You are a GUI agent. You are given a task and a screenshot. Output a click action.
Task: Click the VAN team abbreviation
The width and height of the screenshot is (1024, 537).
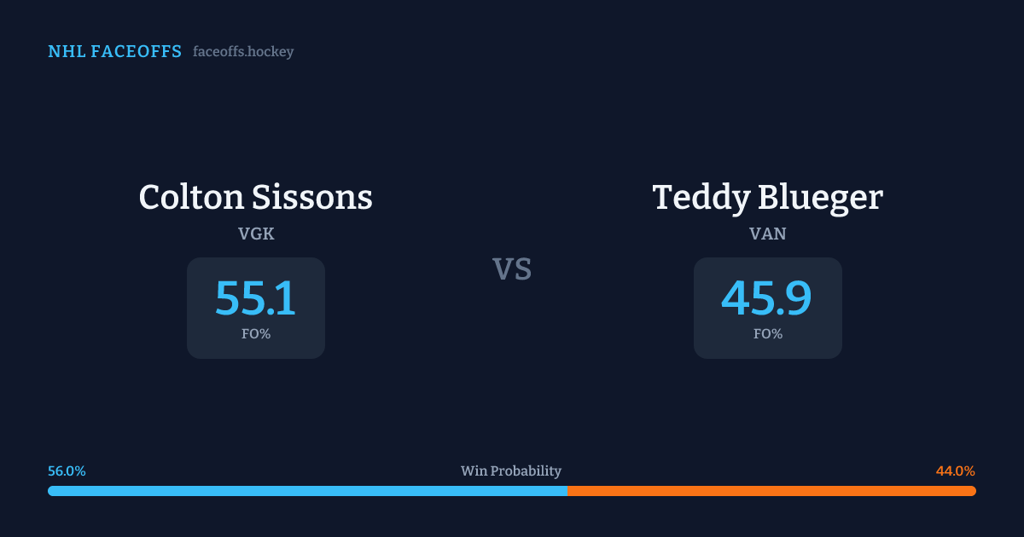click(767, 234)
